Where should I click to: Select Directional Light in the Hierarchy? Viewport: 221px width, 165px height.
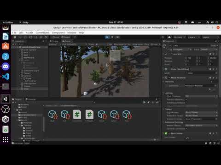31,71
